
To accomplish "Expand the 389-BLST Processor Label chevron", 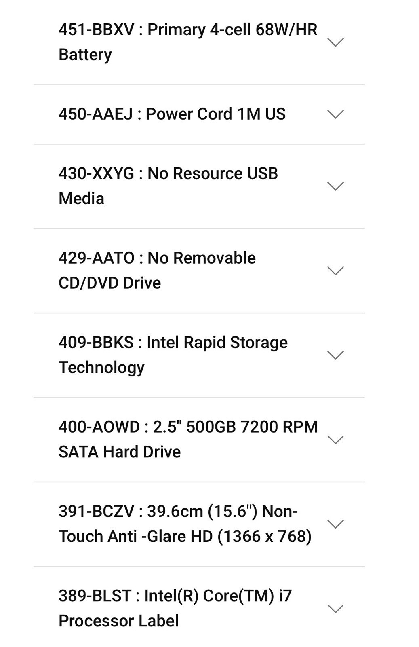I will point(335,609).
